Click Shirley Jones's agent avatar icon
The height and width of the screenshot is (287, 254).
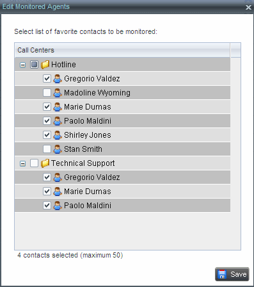pyautogui.click(x=58, y=135)
